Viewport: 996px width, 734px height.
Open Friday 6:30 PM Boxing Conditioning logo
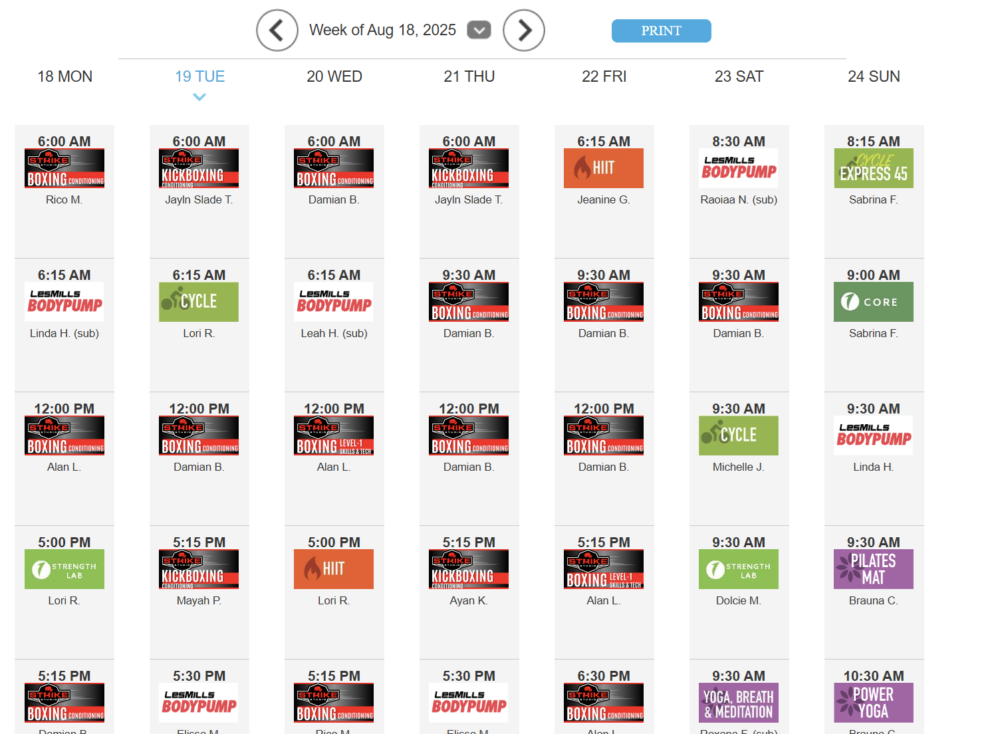[604, 703]
